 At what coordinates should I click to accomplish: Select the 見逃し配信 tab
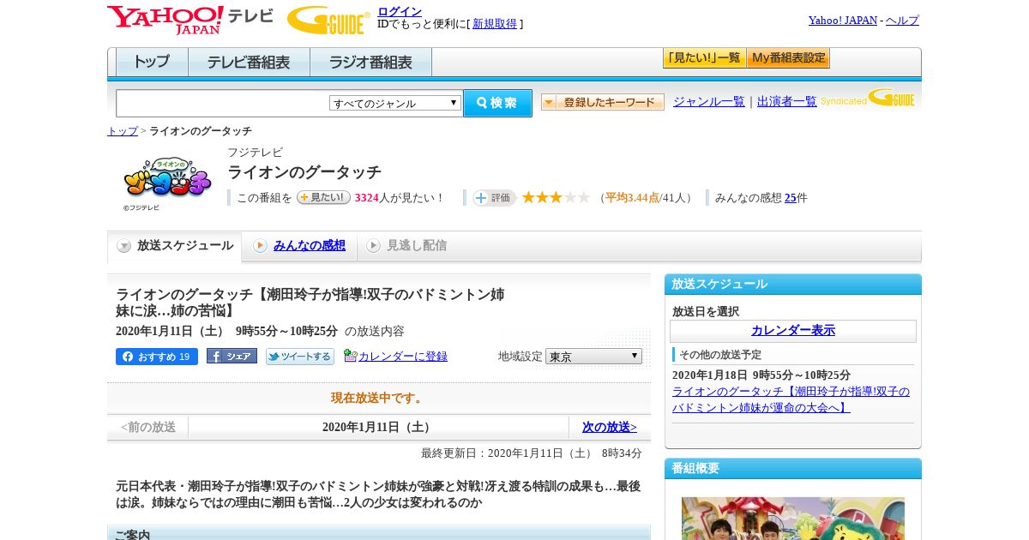click(x=406, y=246)
